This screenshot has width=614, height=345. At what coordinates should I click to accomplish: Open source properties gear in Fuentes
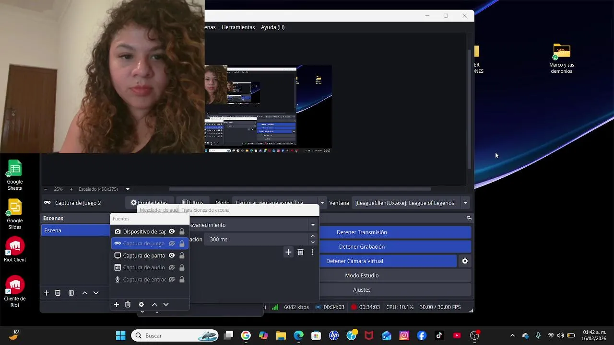click(141, 304)
